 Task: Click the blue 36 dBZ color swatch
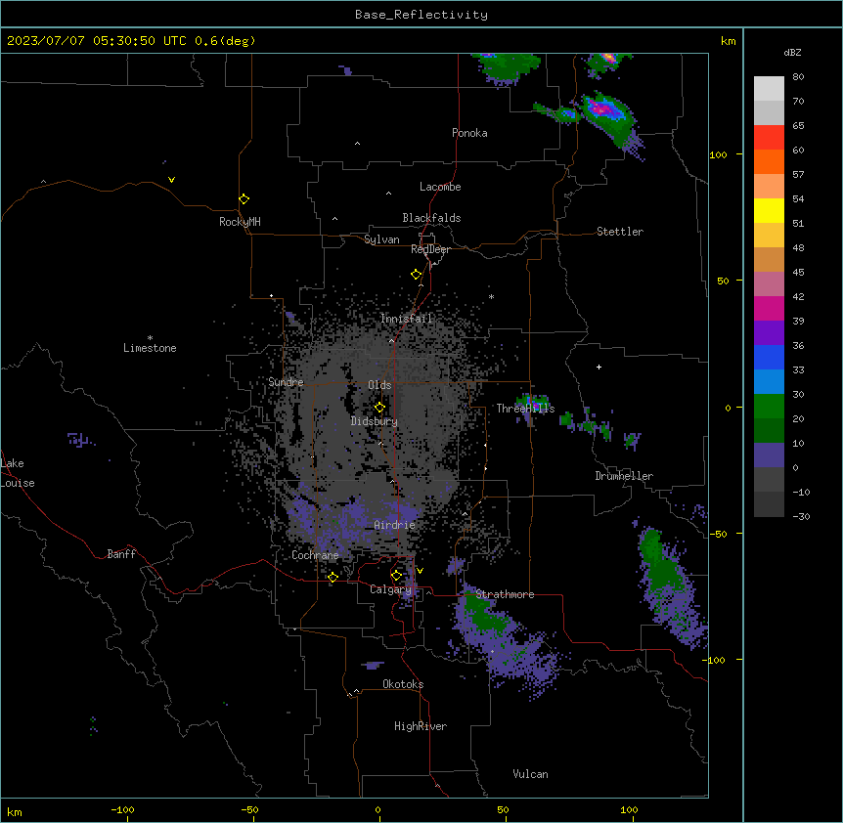point(769,357)
